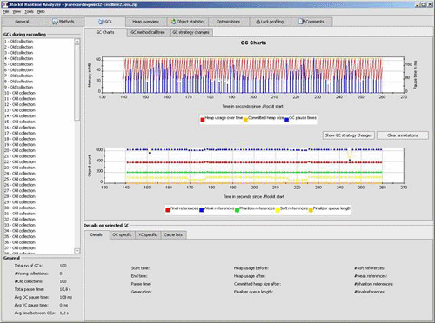This screenshot has height=323, width=435.
Task: Click the Total no of GCs label
Action: click(x=29, y=266)
